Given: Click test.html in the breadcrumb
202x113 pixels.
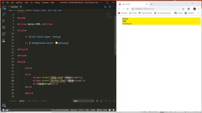Looking at the screenshot, I should tap(20, 11).
